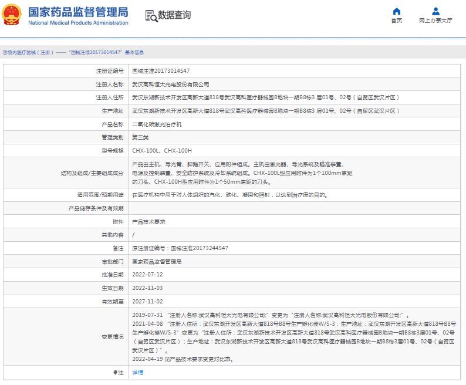Click the 2019-07-31 change record line
The height and width of the screenshot is (385, 466).
(271, 315)
